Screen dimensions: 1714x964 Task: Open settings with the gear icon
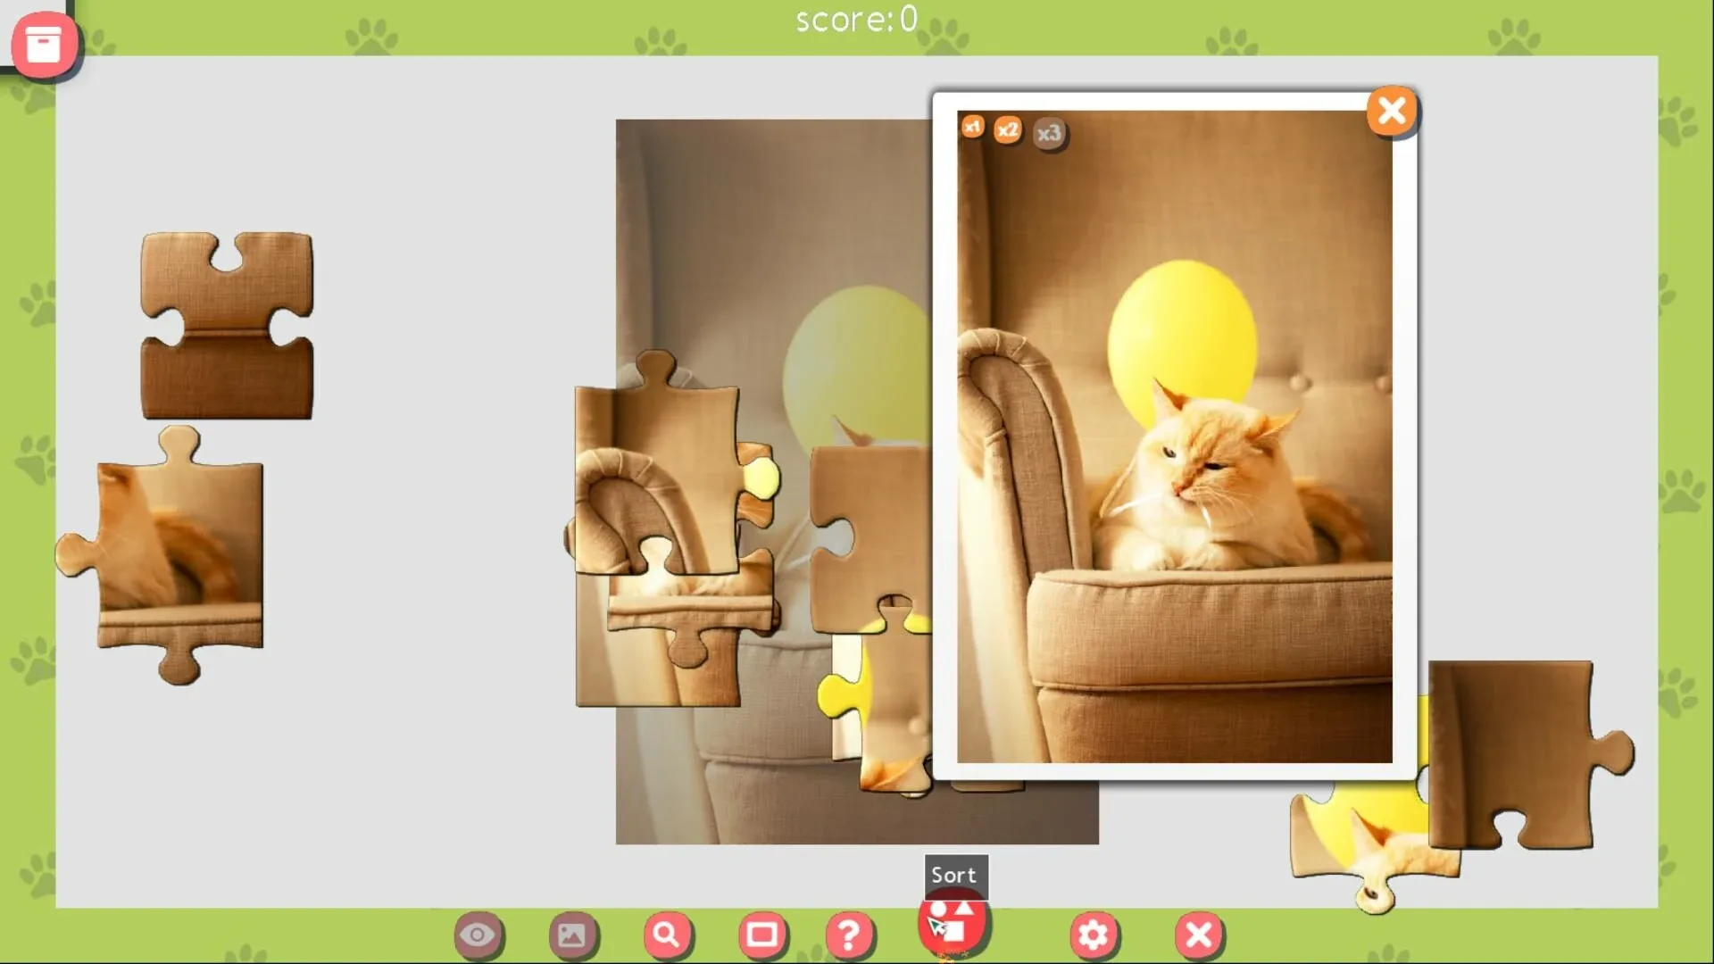1093,935
